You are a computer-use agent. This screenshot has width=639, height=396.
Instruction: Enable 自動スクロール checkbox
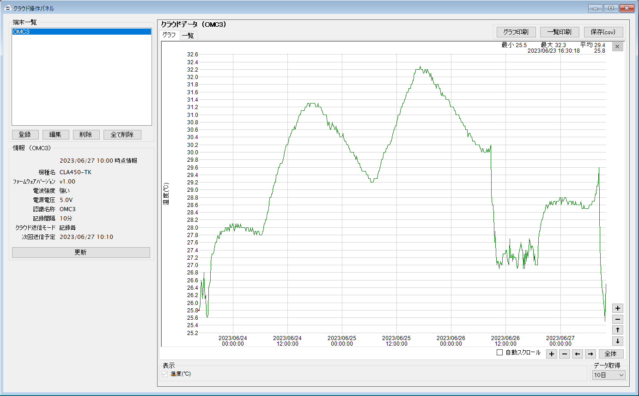click(x=499, y=353)
